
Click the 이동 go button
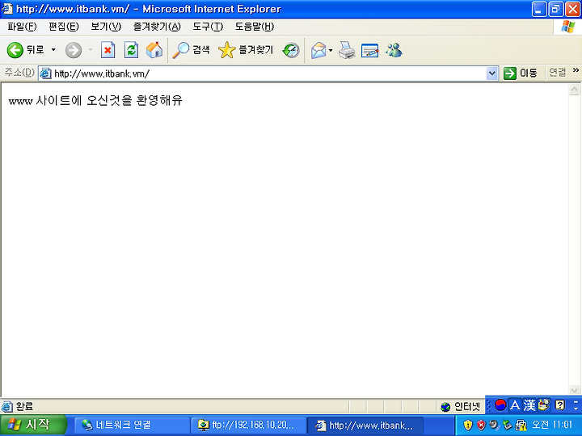point(521,73)
